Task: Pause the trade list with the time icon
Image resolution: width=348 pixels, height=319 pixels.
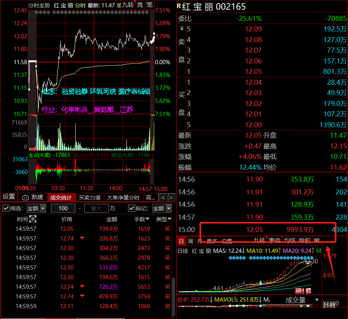Action: coord(33,219)
